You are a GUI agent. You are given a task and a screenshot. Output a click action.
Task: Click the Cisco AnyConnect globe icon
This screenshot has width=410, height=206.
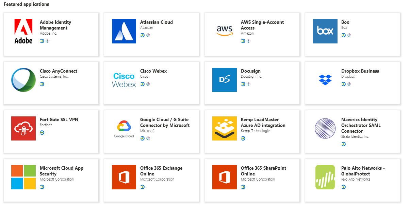(23, 80)
